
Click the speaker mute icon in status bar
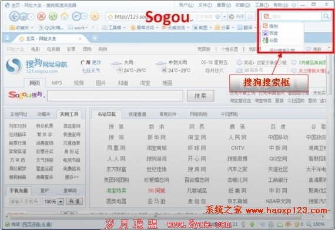click(x=262, y=224)
